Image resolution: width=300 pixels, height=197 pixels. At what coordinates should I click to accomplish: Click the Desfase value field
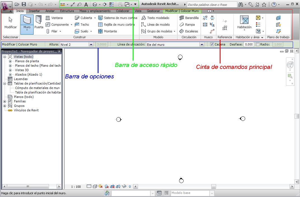(x=249, y=44)
